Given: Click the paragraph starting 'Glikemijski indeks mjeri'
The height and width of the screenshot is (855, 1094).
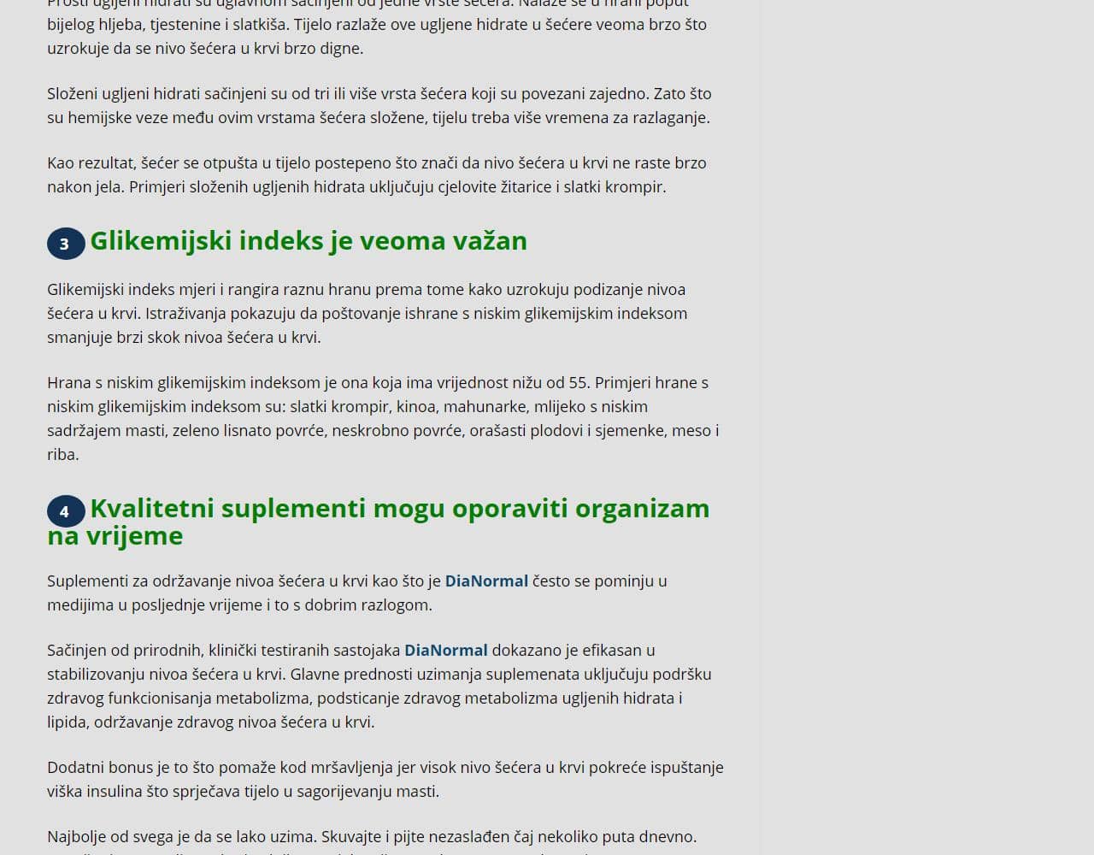Looking at the screenshot, I should pyautogui.click(x=367, y=314).
